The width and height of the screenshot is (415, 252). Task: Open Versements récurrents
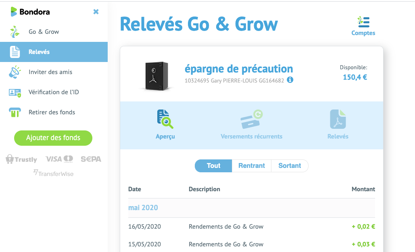tap(251, 136)
